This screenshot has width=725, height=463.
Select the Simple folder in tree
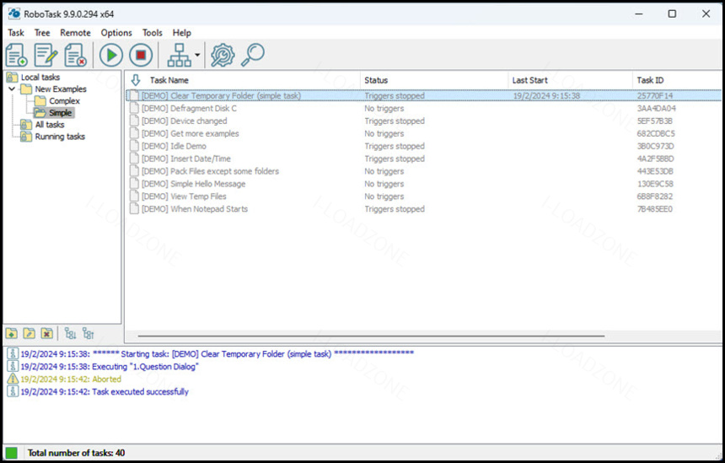[x=60, y=113]
